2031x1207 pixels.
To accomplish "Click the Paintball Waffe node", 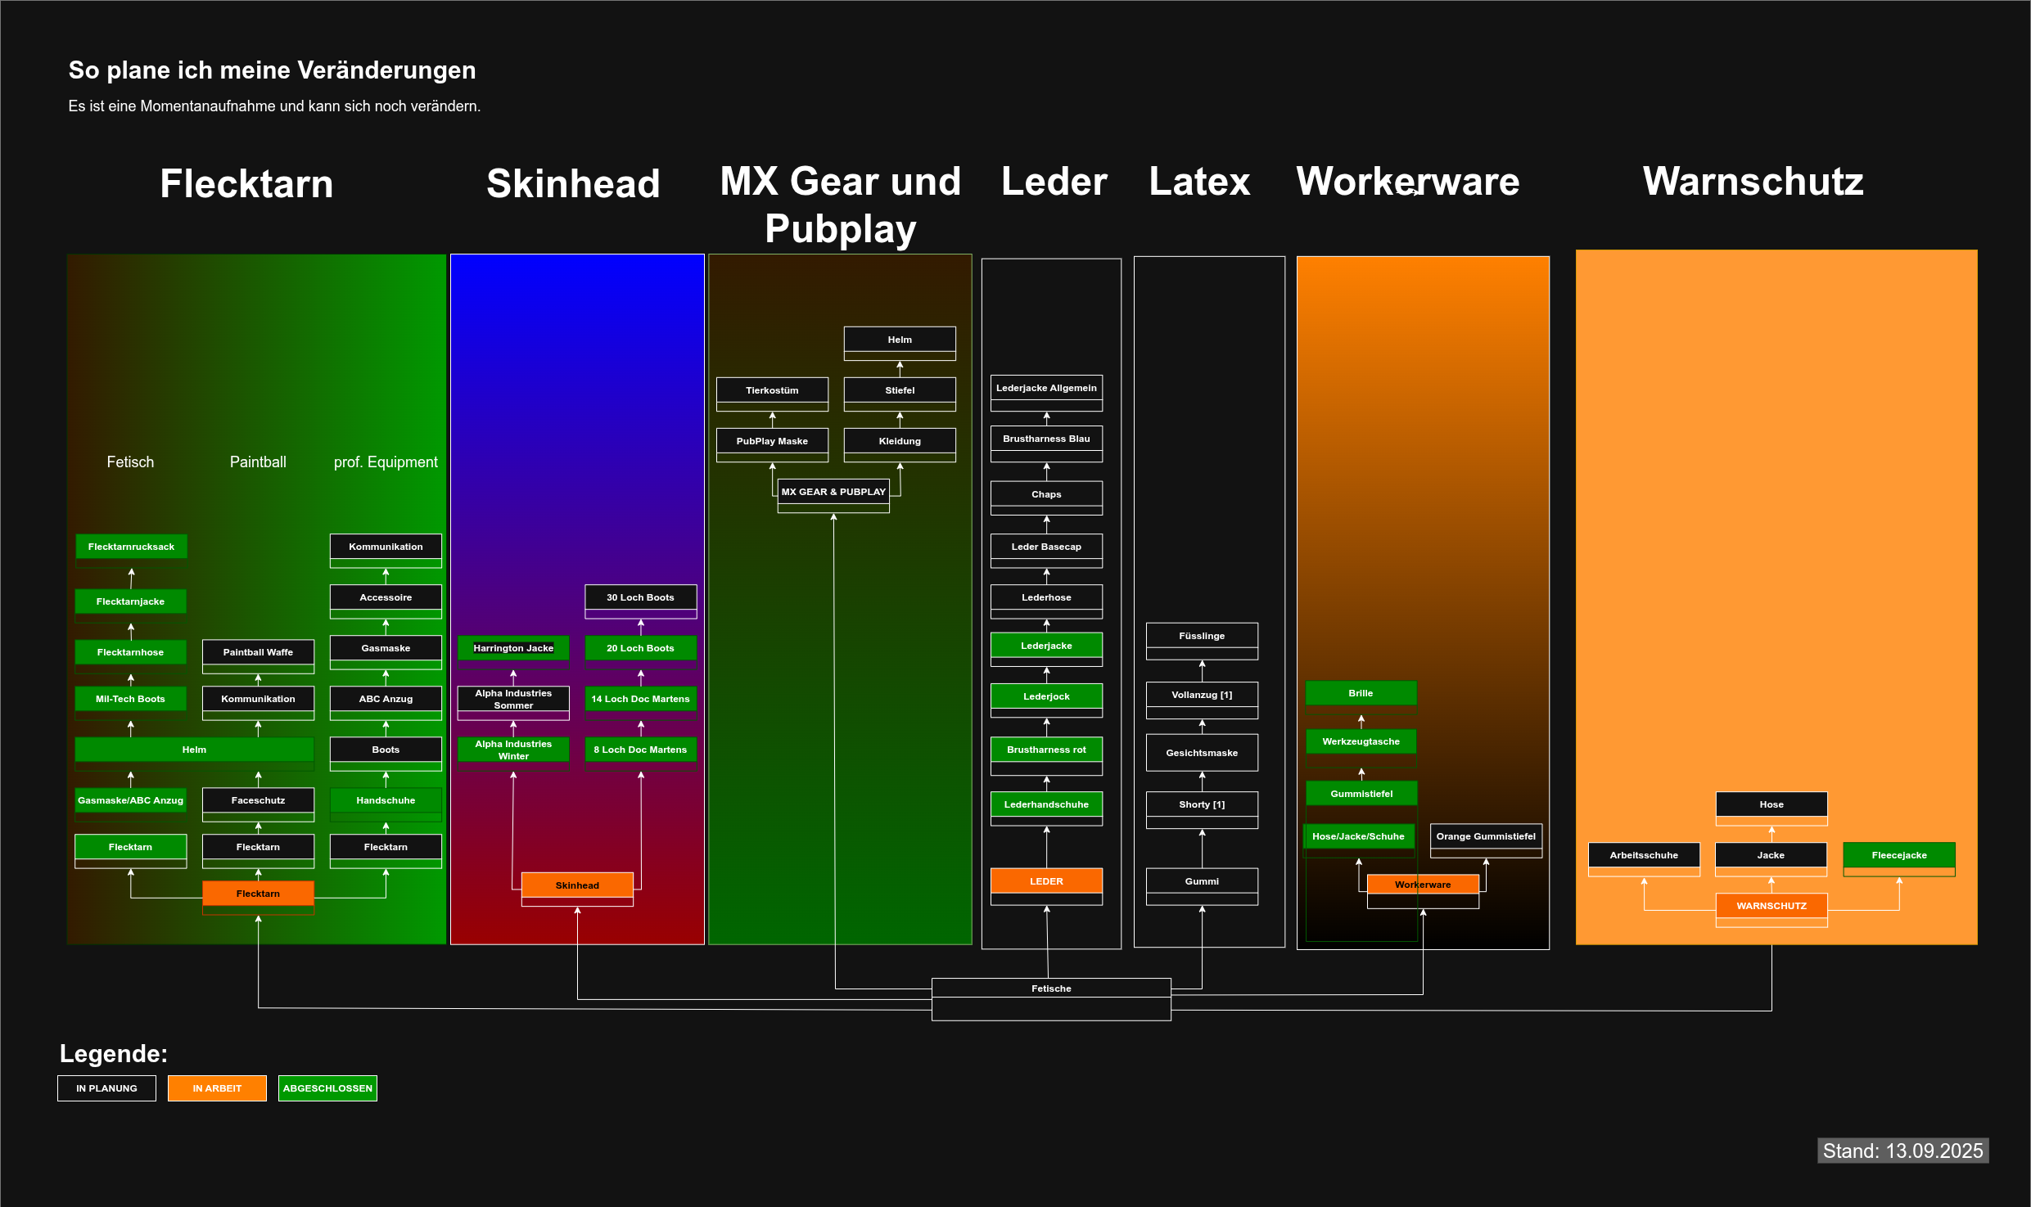I will click(x=258, y=652).
